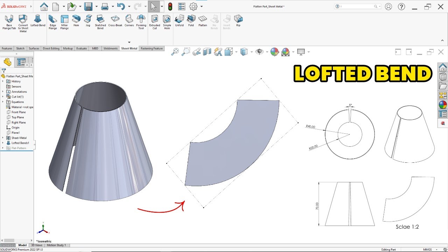Open the Display Style box icon
This screenshot has width=448, height=252.
[244, 52]
